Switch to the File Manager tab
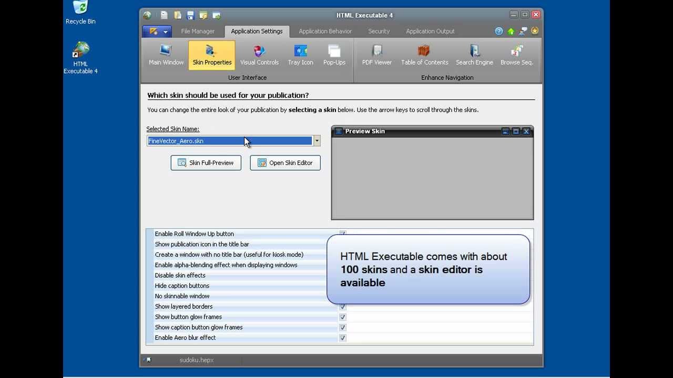The image size is (673, 378). point(198,31)
